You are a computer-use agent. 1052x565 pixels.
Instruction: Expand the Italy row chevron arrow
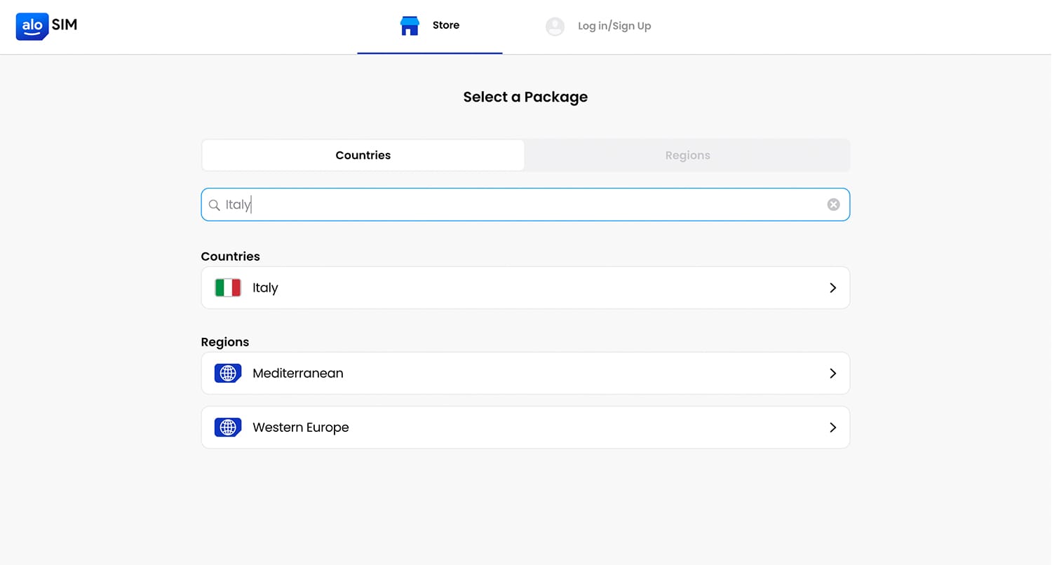coord(832,288)
